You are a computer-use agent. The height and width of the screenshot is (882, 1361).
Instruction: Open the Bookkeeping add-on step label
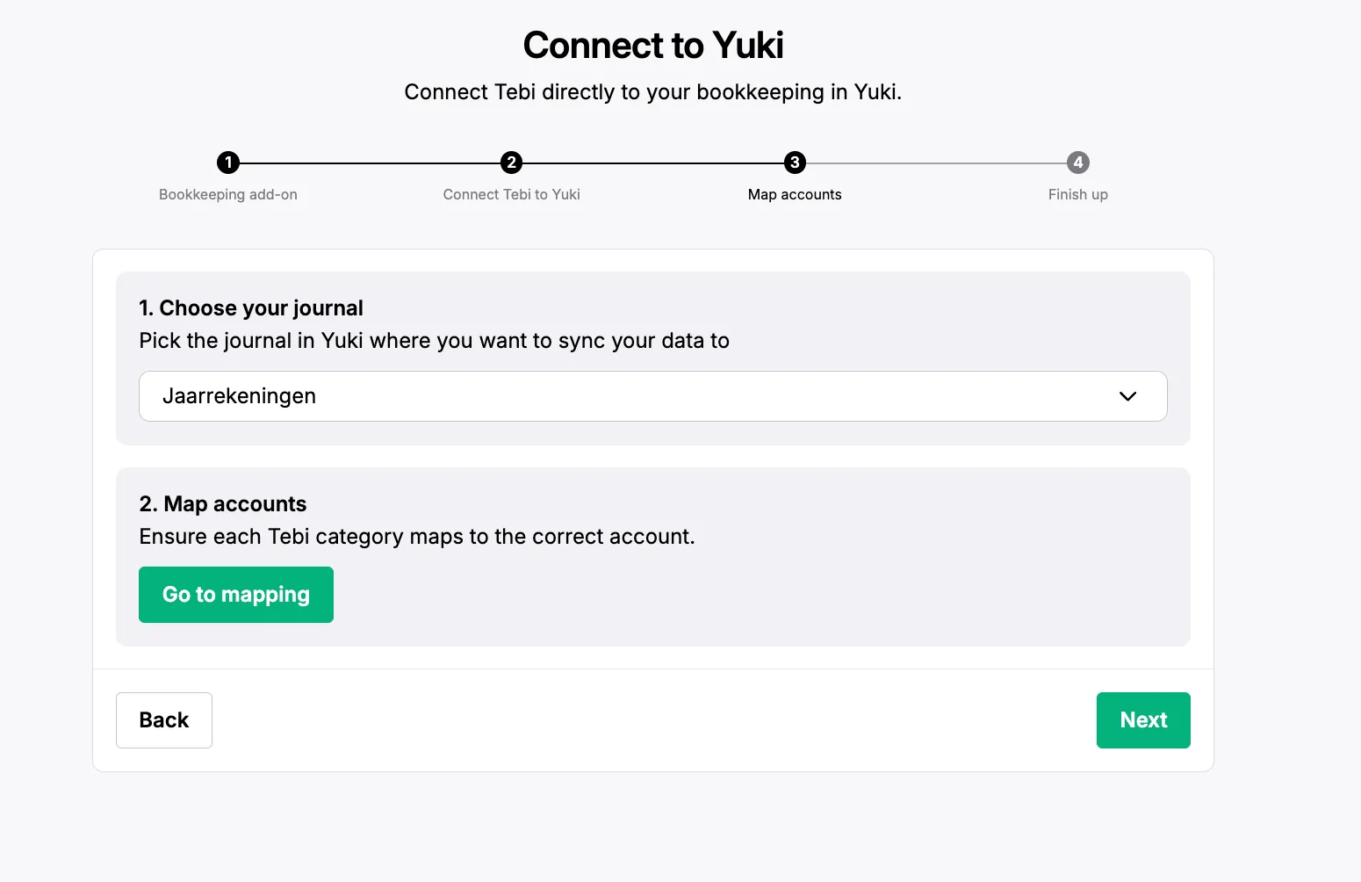click(x=228, y=194)
